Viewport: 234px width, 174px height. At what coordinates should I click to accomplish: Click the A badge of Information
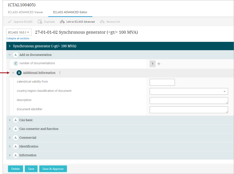pyautogui.click(x=16, y=155)
